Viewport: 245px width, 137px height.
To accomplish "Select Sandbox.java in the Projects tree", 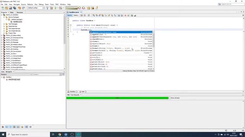I will click(18, 22).
